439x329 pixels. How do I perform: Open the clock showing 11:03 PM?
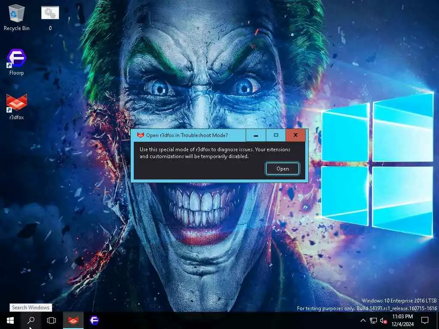pos(402,320)
